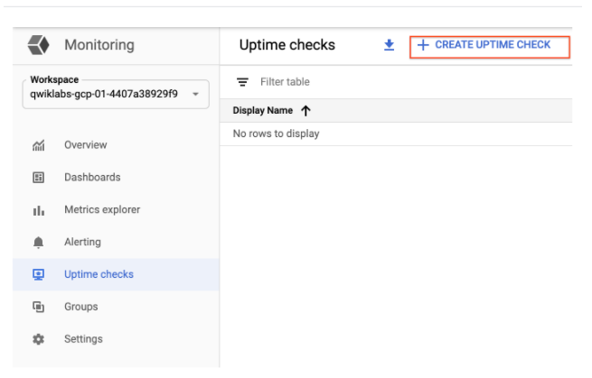Image resolution: width=592 pixels, height=378 pixels.
Task: Click the No rows to display message
Action: [276, 134]
